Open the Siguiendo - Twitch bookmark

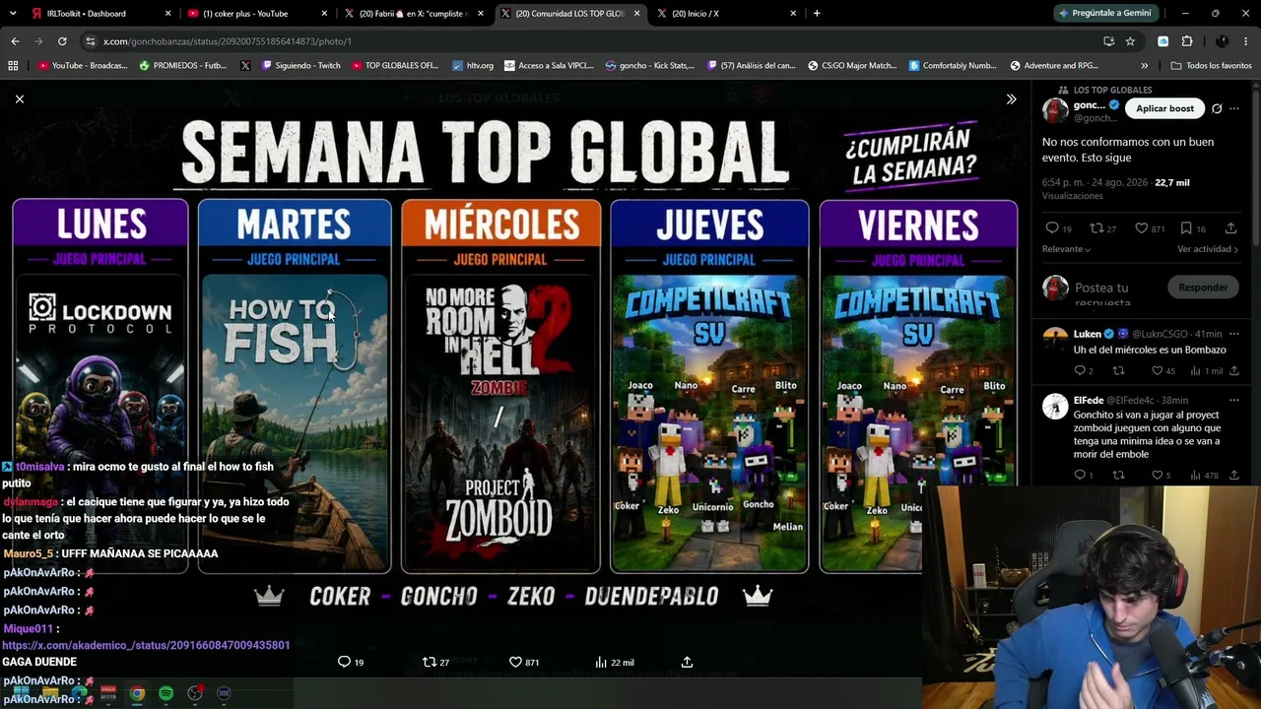300,66
